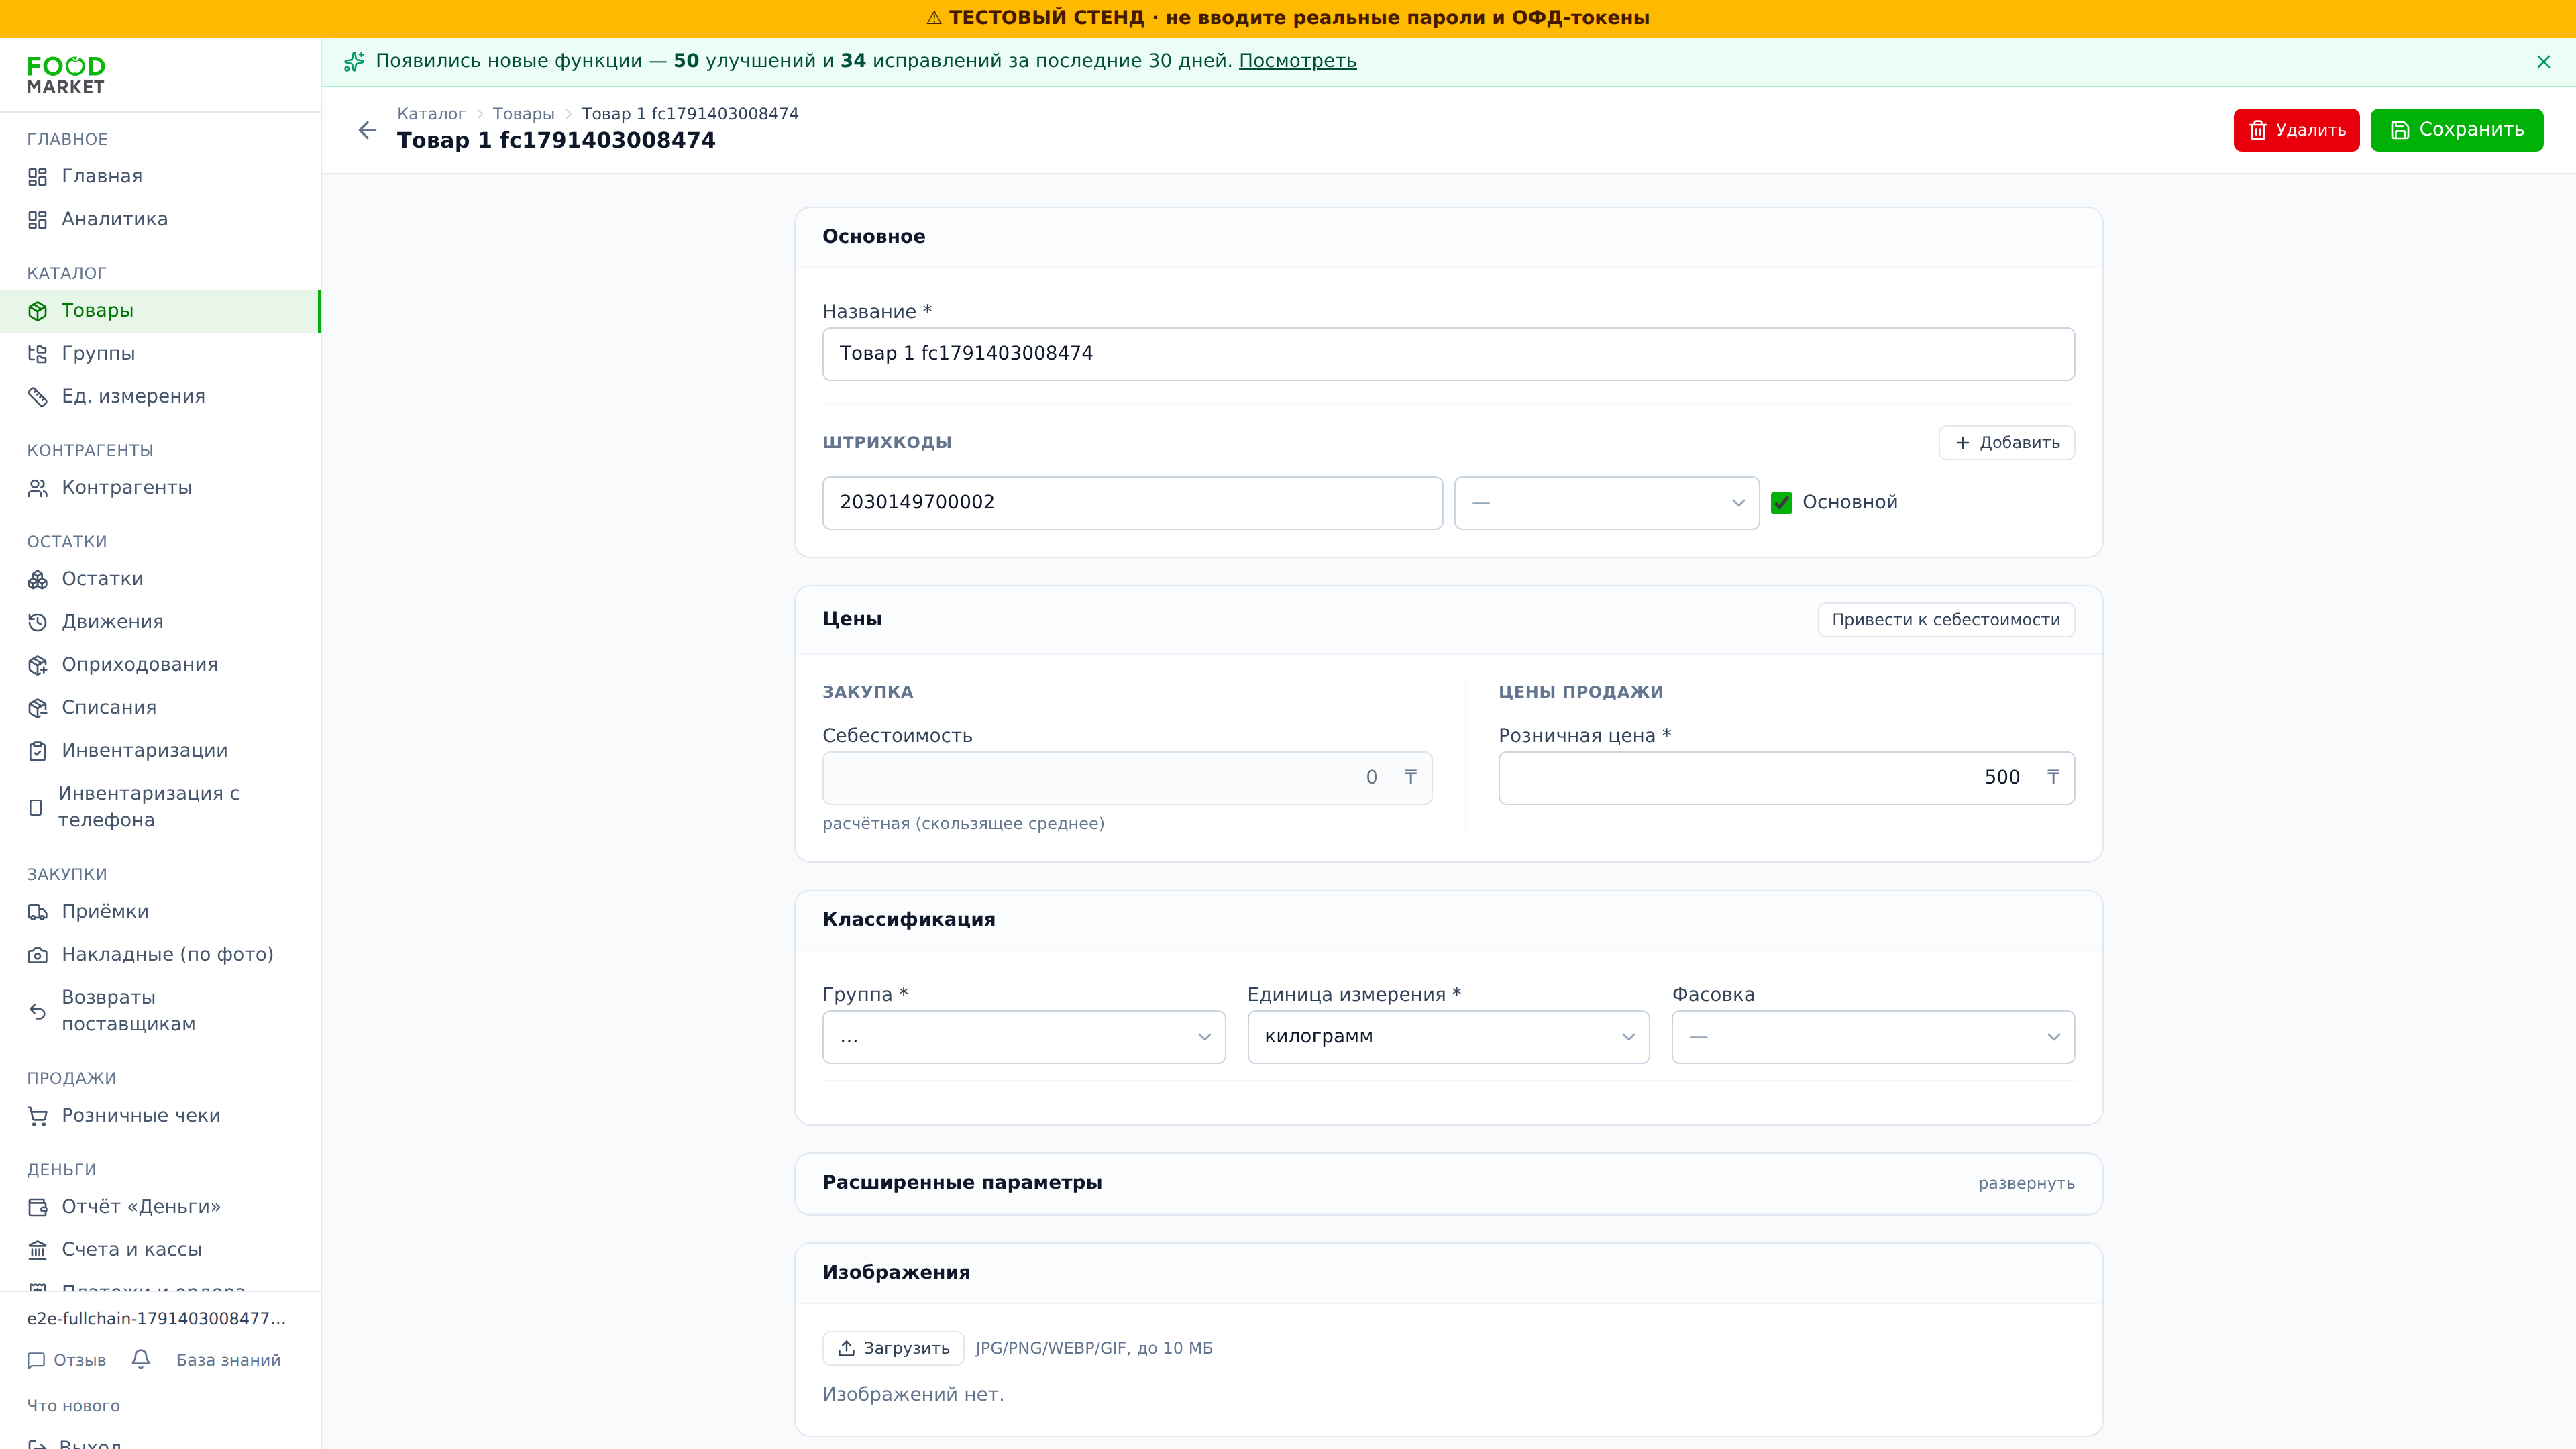Click the notifications bell icon in the sidebar
This screenshot has height=1449, width=2576.
pyautogui.click(x=141, y=1359)
